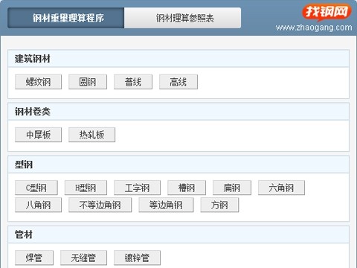This screenshot has width=357, height=268.
Task: Choose 圆钢 under 建筑钢材
Action: point(88,82)
